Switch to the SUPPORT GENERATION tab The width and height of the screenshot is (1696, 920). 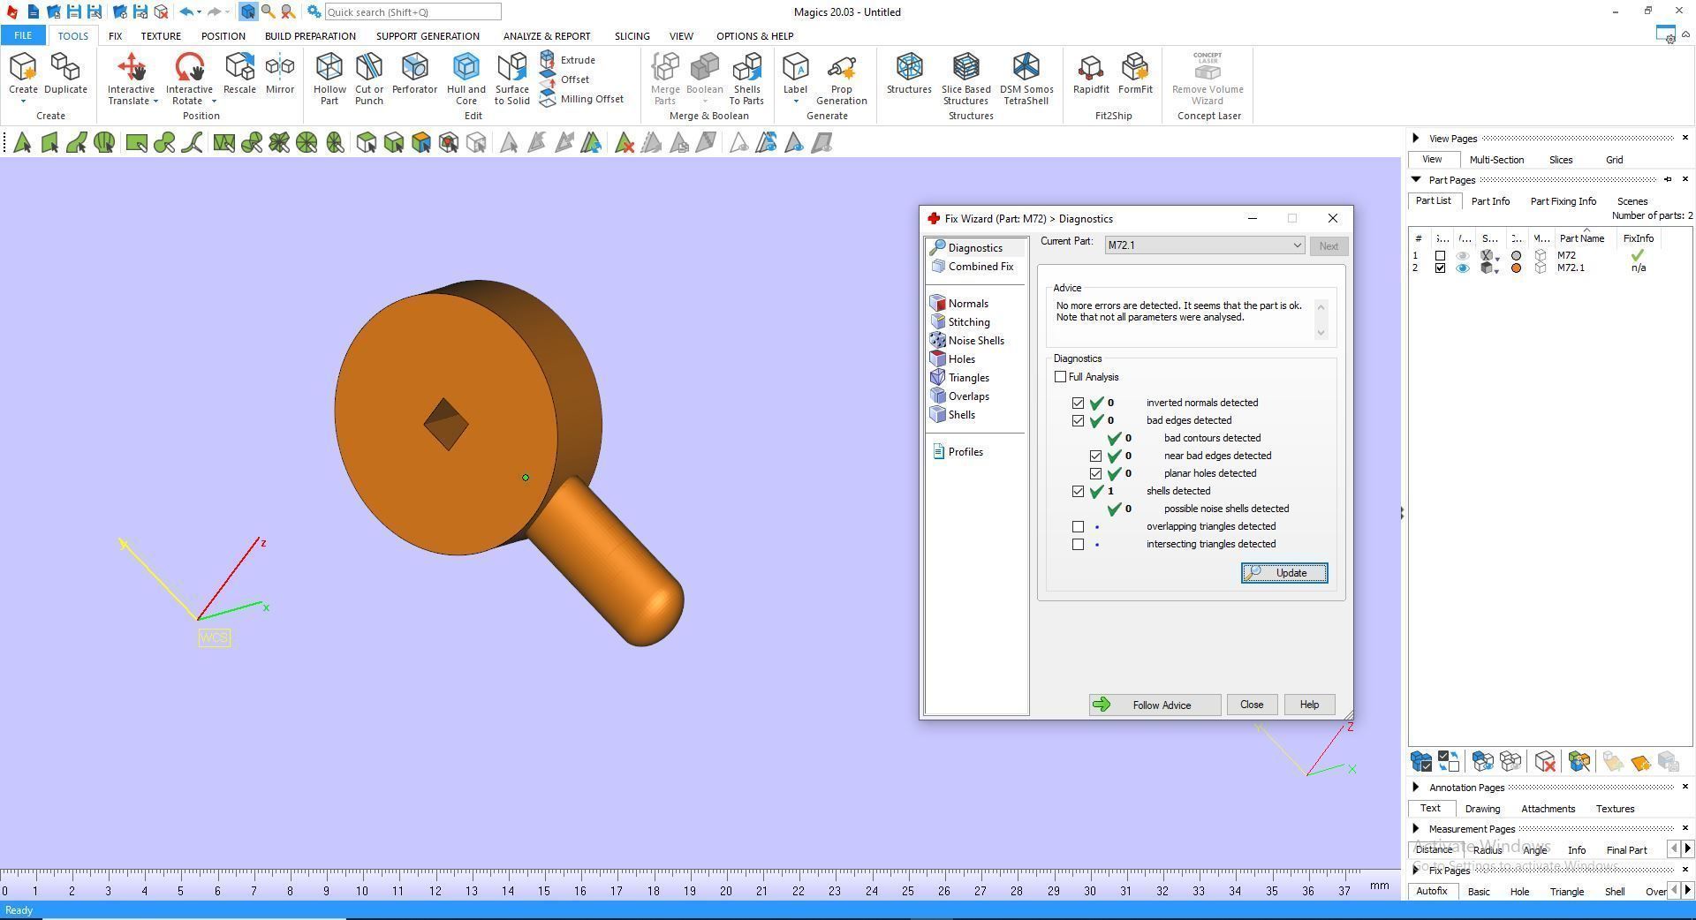(x=428, y=36)
